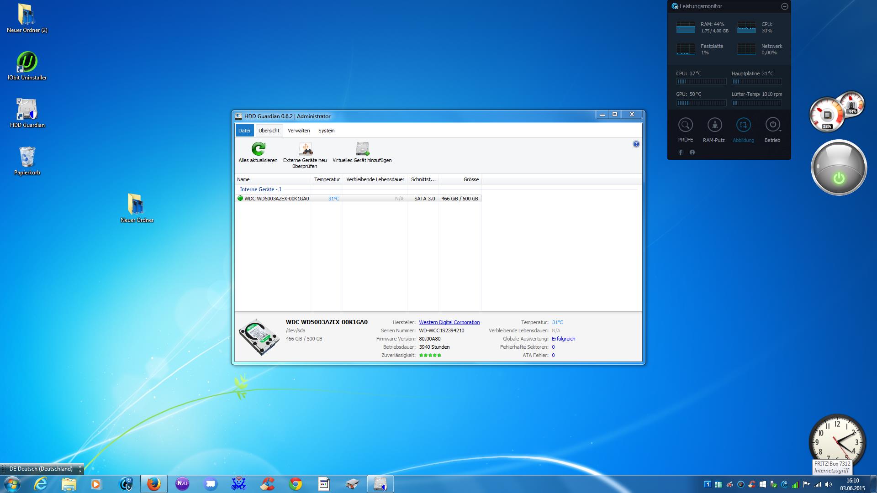Open the blue help question mark icon
The image size is (877, 493).
coord(636,144)
